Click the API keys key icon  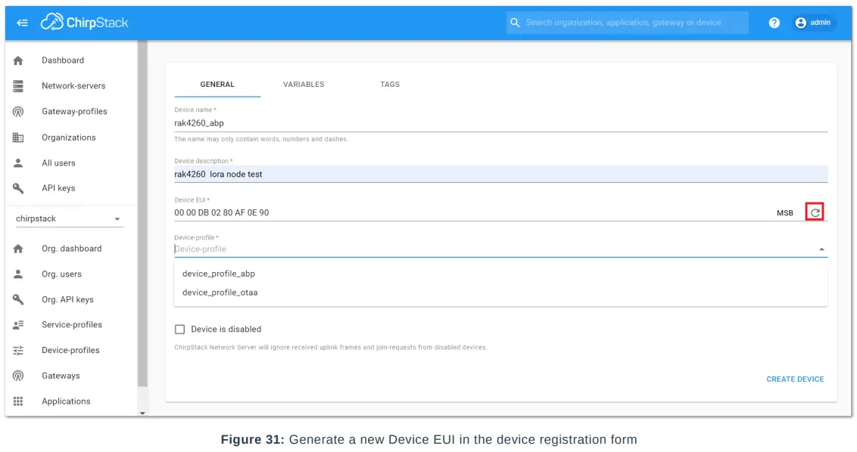[18, 188]
